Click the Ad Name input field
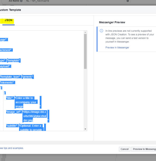This screenshot has height=161, width=156. [75, 1]
